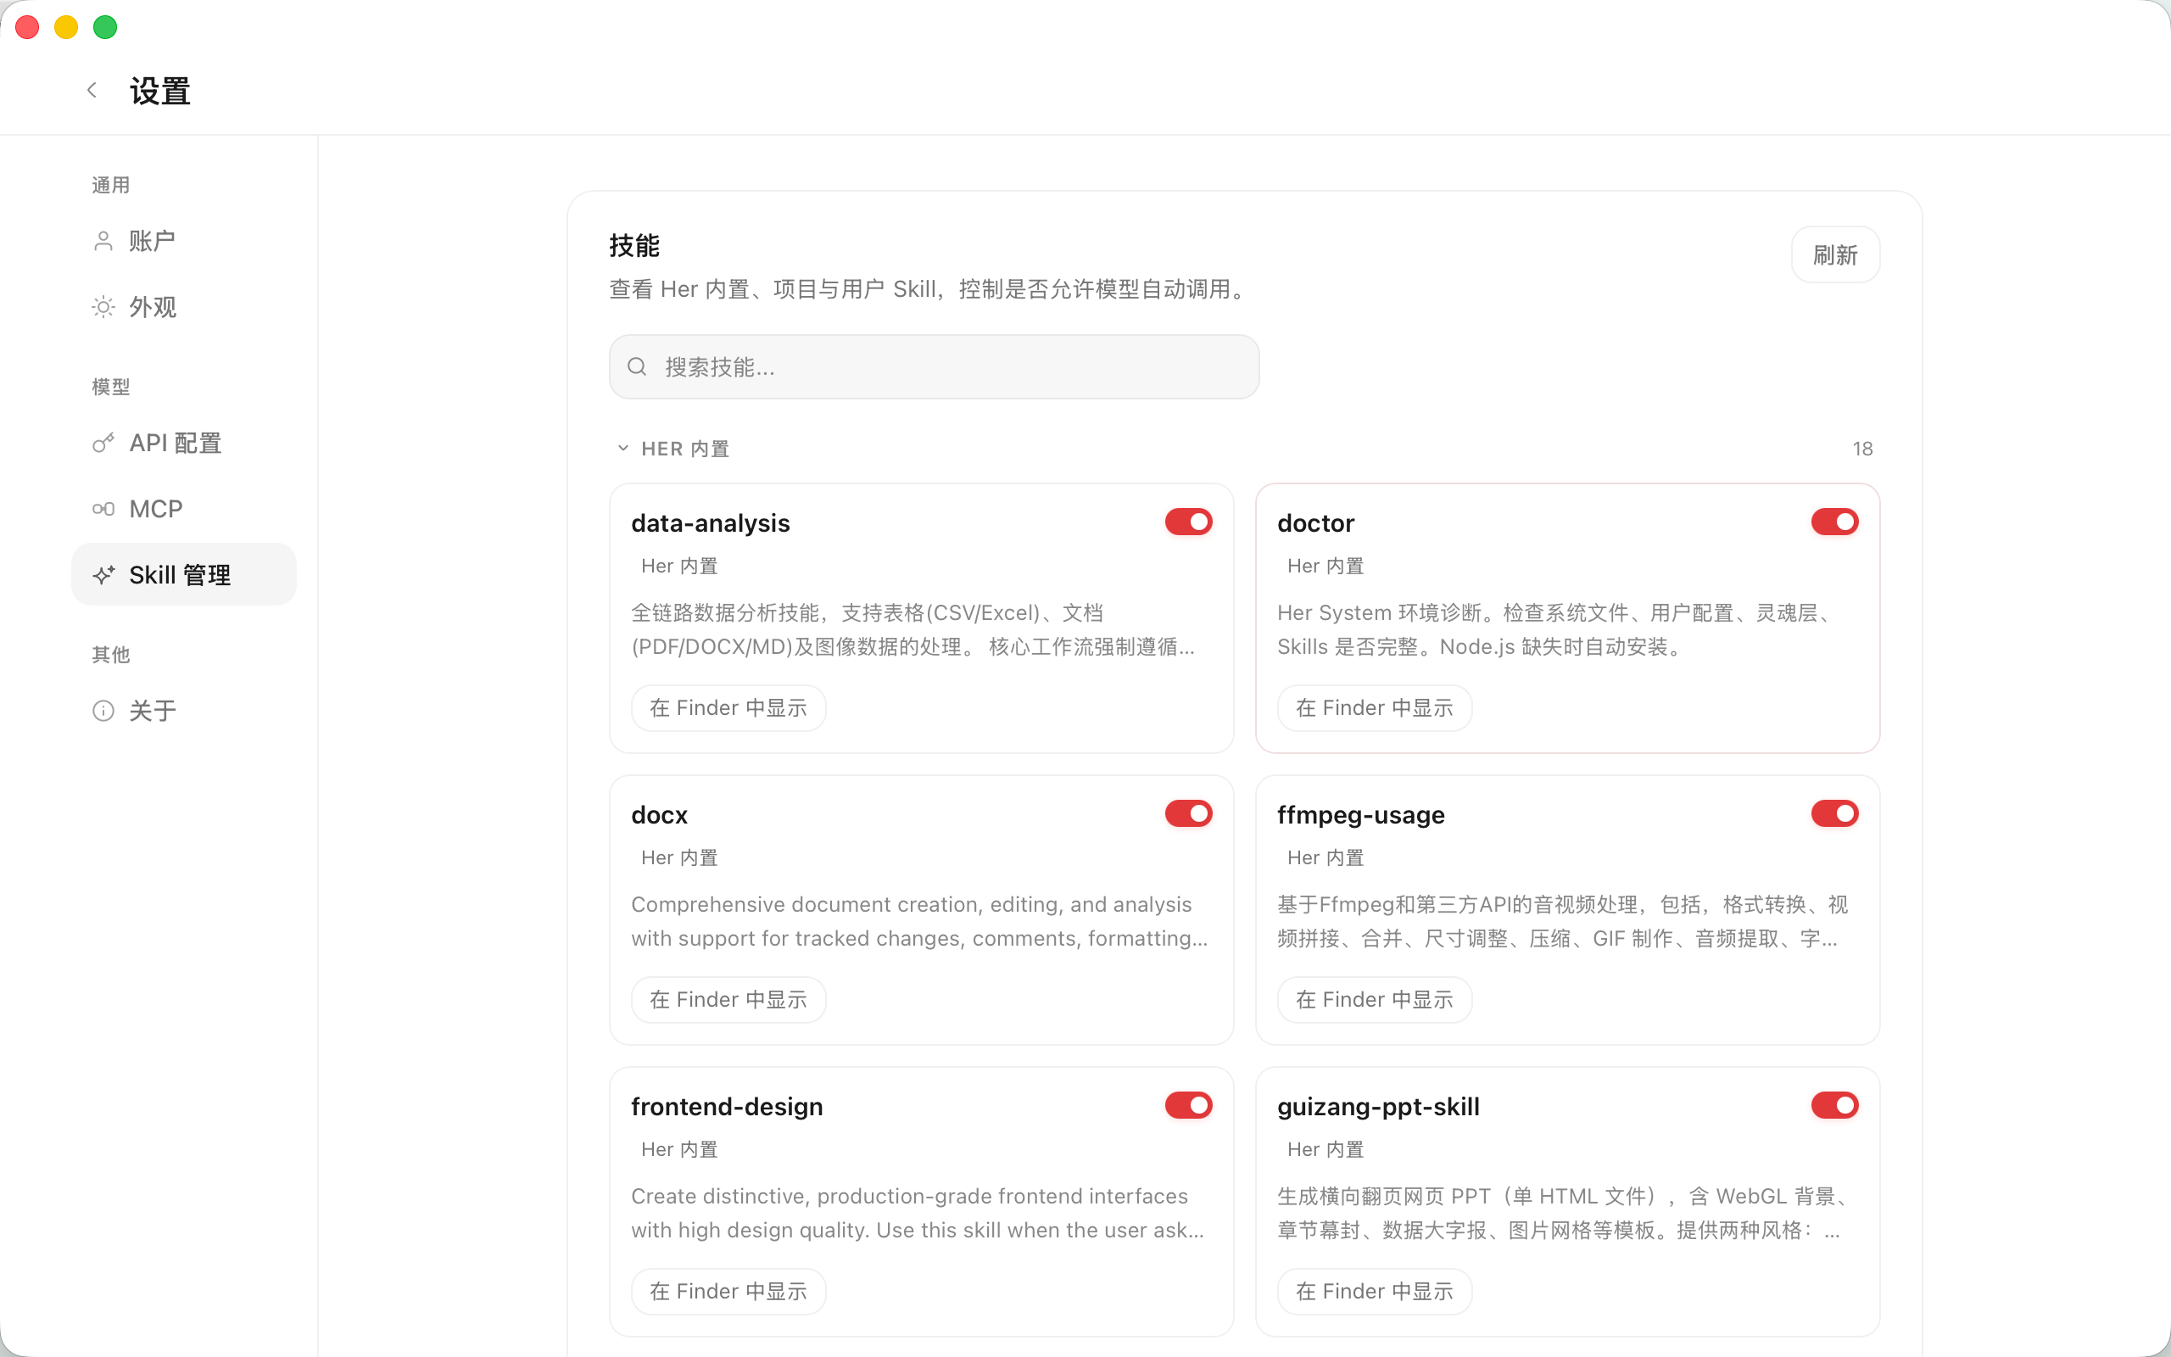Click the skill count 18
2171x1357 pixels.
tap(1862, 449)
